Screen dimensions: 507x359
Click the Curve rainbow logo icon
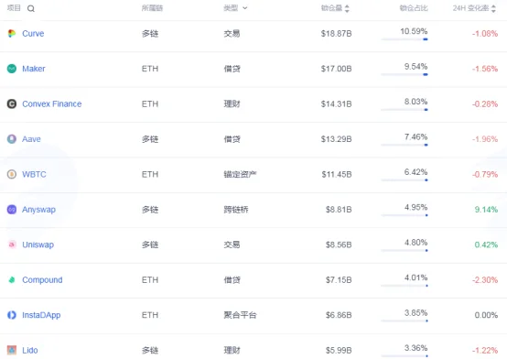coord(12,33)
